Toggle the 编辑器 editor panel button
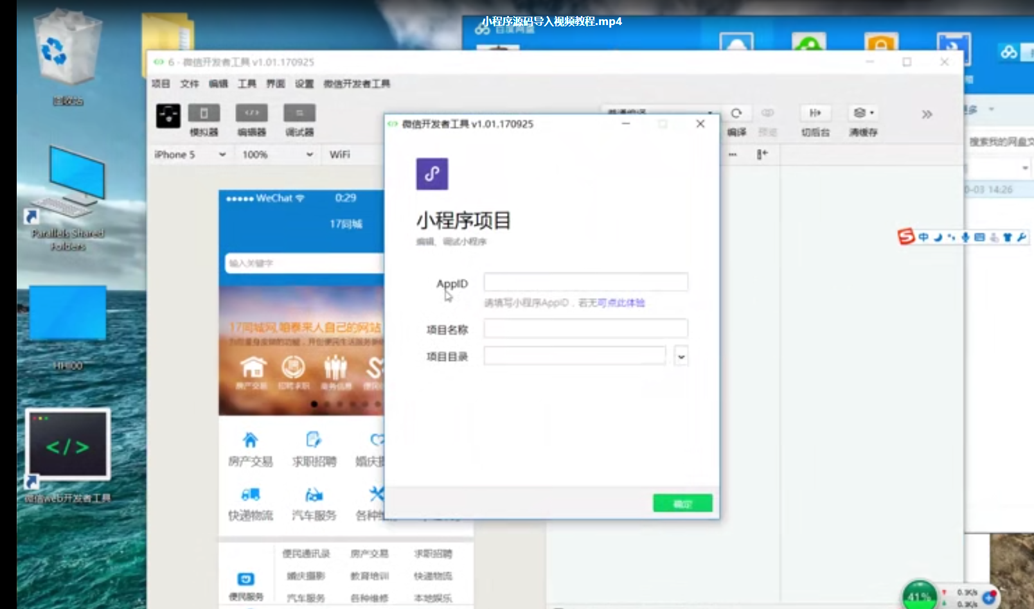The width and height of the screenshot is (1034, 609). click(x=252, y=114)
